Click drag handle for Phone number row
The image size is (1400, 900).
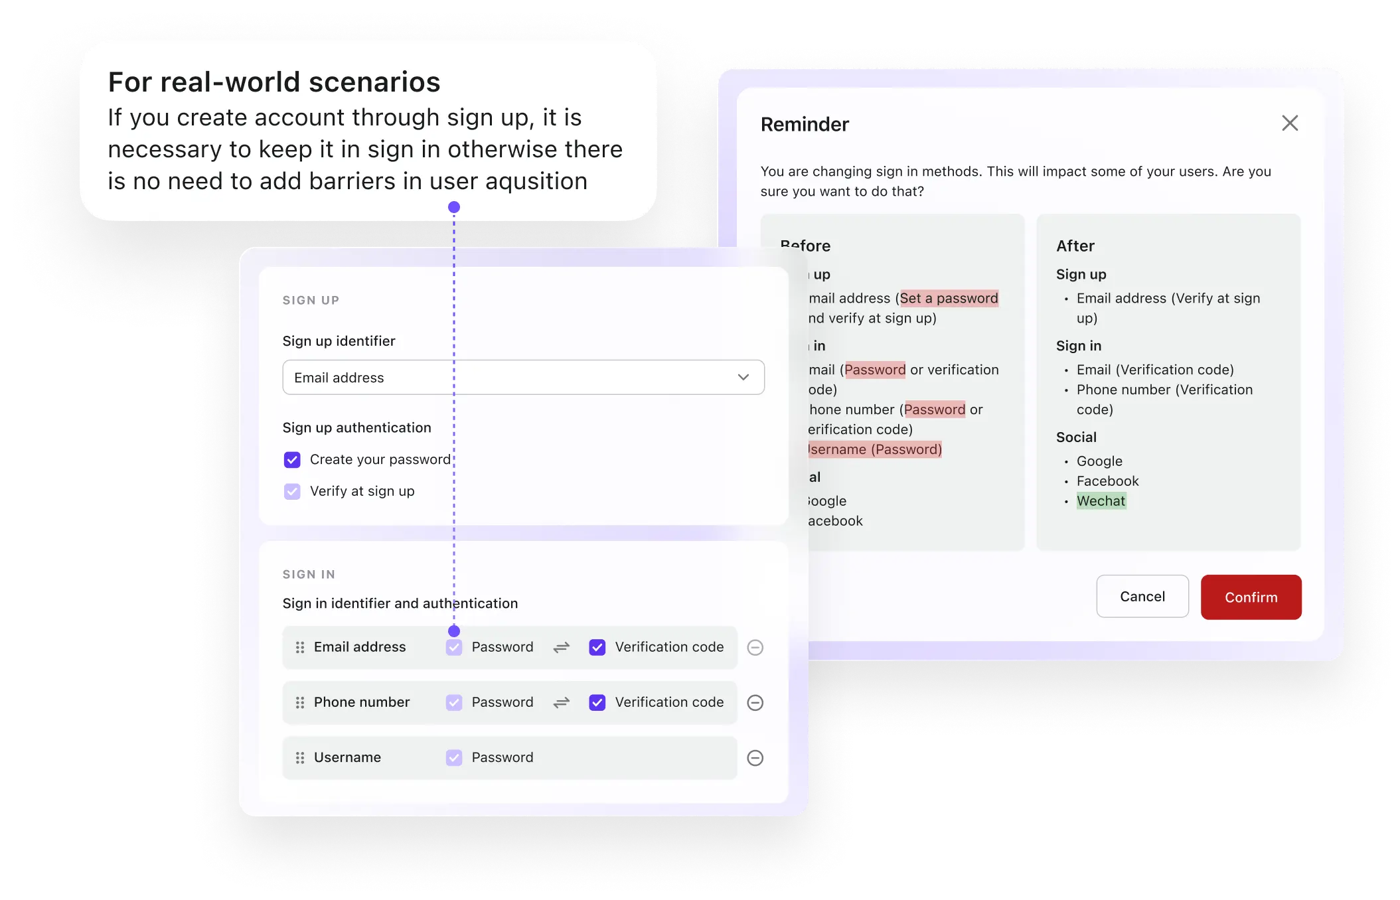point(300,702)
